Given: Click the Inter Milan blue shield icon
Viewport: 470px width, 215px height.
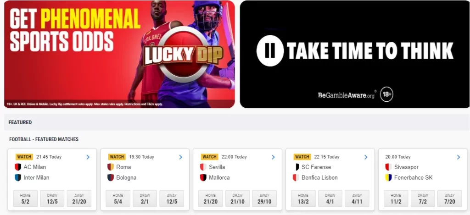Looking at the screenshot, I should click(x=18, y=177).
